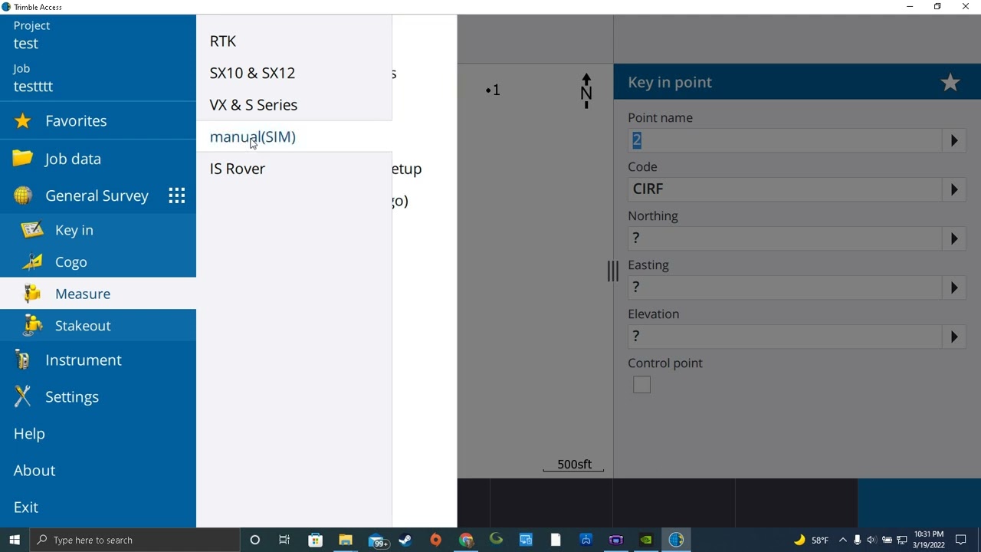Image resolution: width=981 pixels, height=552 pixels.
Task: Click the taskbar clock and date
Action: click(x=928, y=540)
